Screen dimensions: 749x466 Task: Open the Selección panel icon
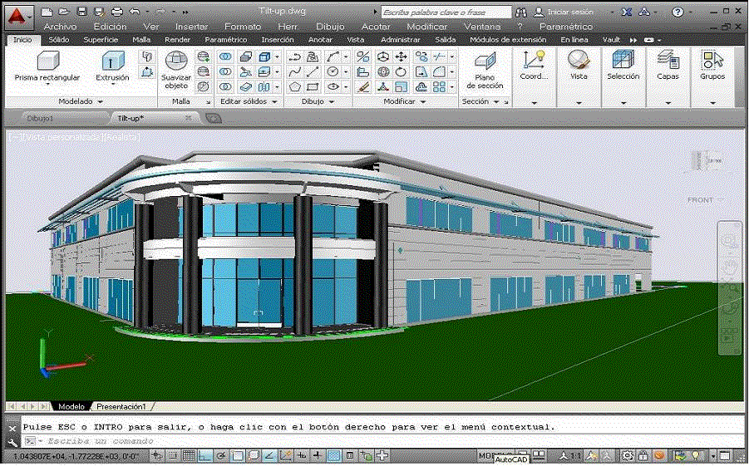[623, 64]
